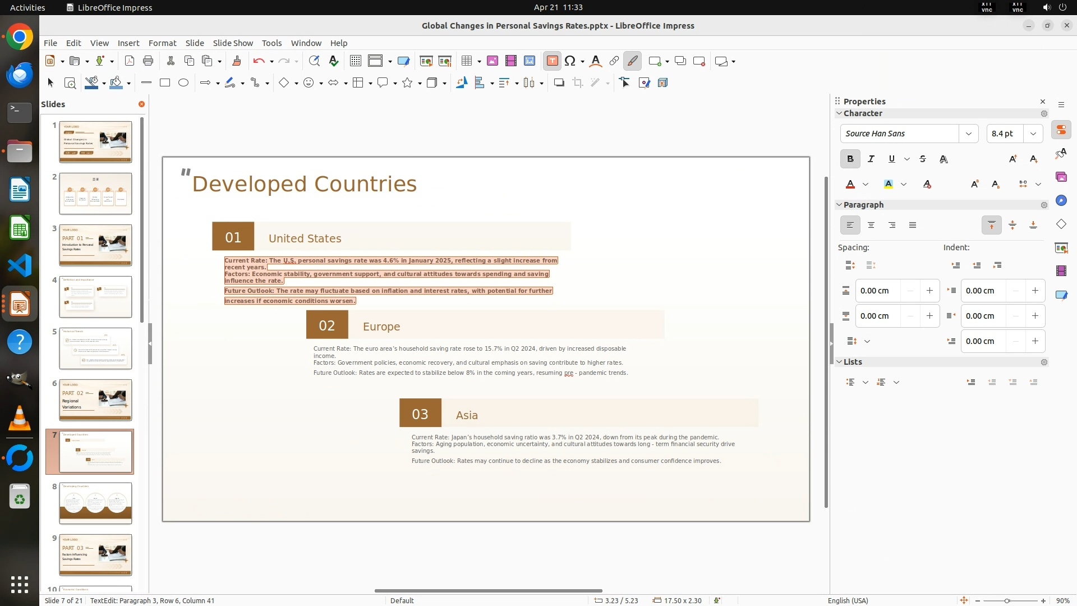Enable Align Center paragraph alignment
Screen dimensions: 1077x606
(871, 226)
